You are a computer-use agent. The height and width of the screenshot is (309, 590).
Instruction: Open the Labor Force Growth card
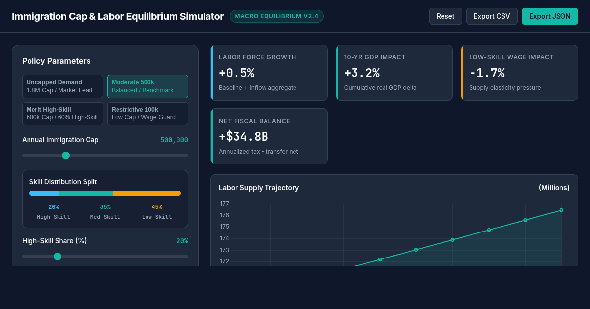click(269, 73)
